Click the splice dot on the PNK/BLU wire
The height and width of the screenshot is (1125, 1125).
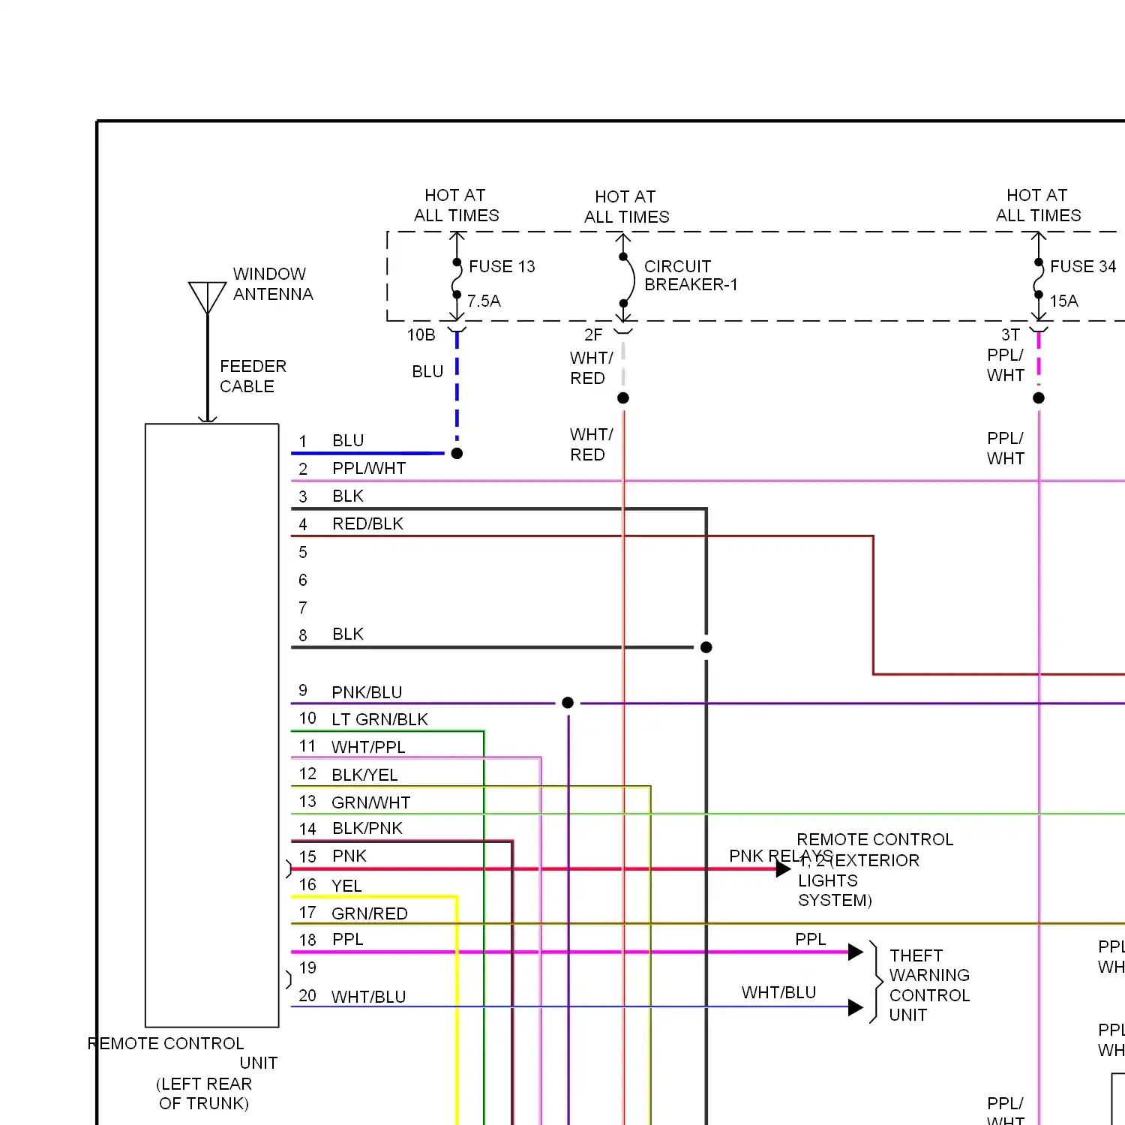point(568,703)
